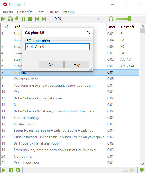This screenshot has height=174, width=146.
Task: Select 'You want me to show you tough' row
Action: (70, 85)
